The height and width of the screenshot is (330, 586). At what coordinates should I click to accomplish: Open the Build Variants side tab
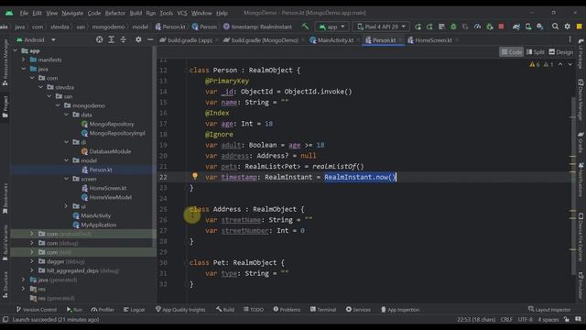(x=5, y=242)
